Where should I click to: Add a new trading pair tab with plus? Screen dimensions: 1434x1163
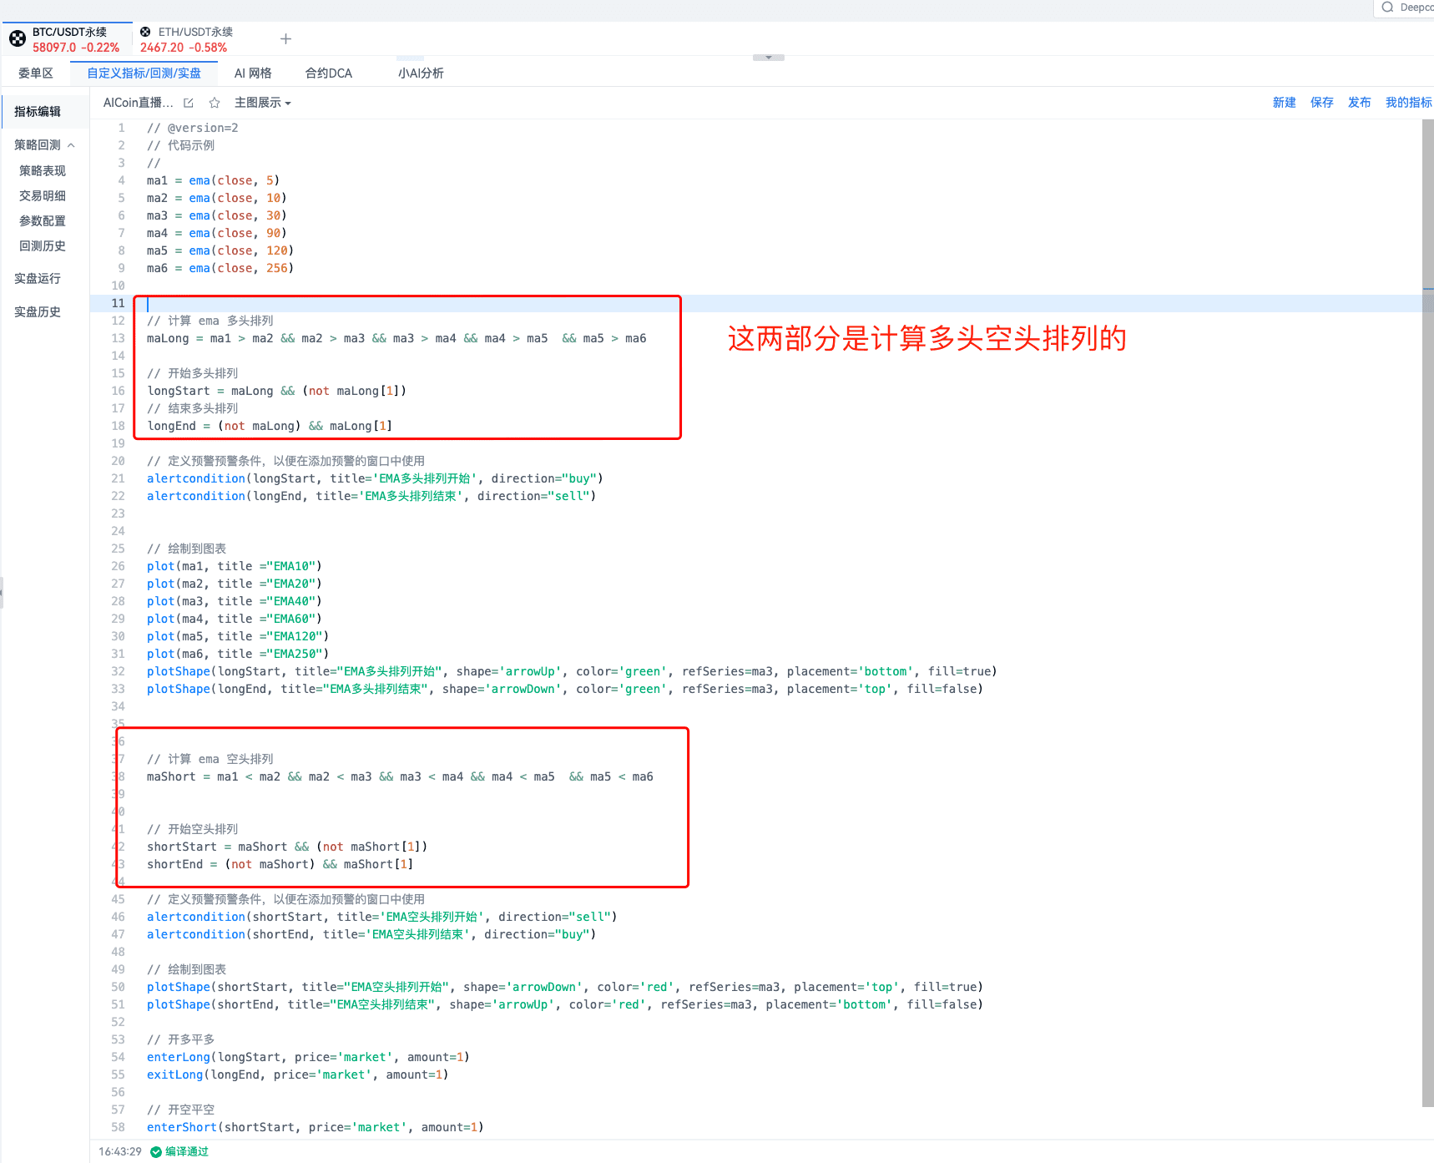(285, 39)
